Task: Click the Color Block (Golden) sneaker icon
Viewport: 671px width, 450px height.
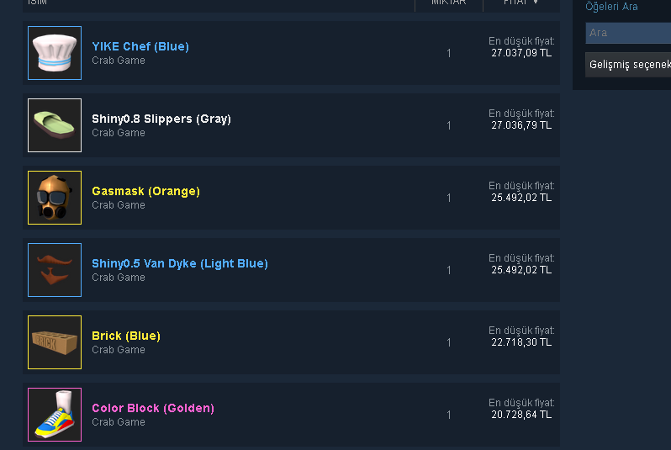Action: coord(55,415)
